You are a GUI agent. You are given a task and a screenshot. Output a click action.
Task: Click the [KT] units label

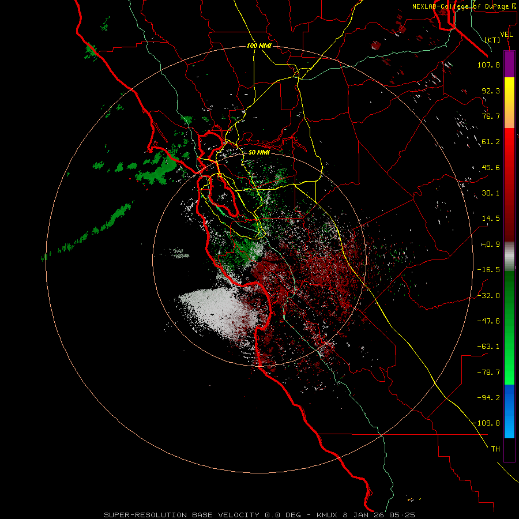492,40
